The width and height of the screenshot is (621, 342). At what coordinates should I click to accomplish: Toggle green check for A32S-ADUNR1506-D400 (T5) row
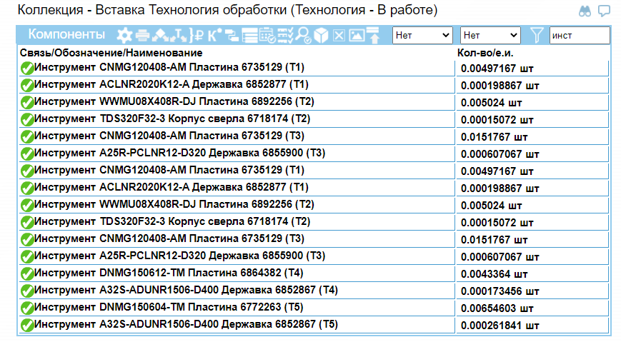[x=27, y=325]
